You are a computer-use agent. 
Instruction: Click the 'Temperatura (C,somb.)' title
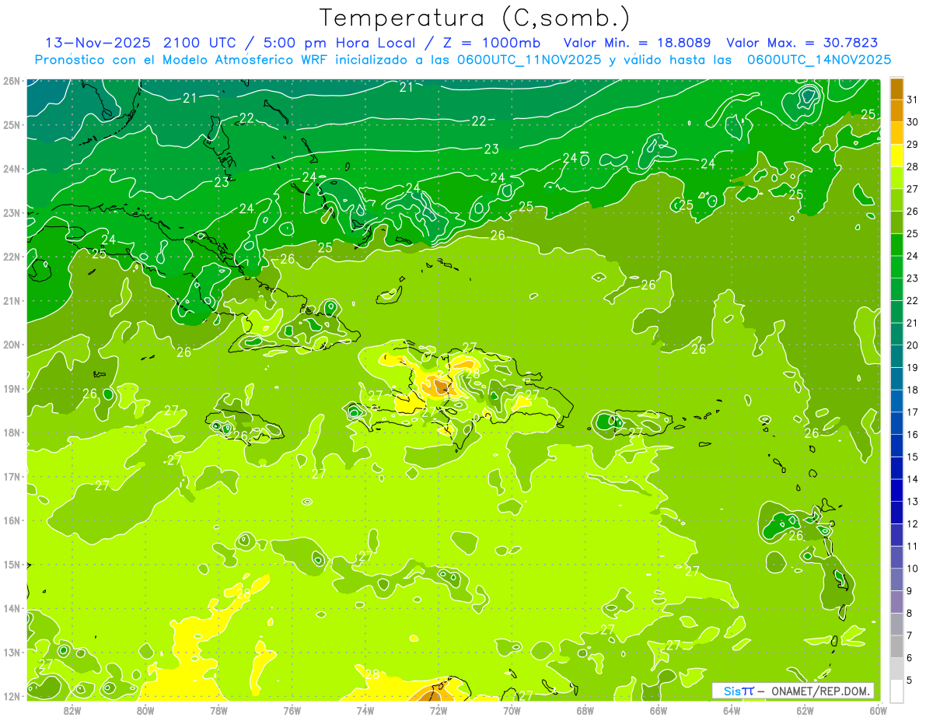(x=475, y=18)
